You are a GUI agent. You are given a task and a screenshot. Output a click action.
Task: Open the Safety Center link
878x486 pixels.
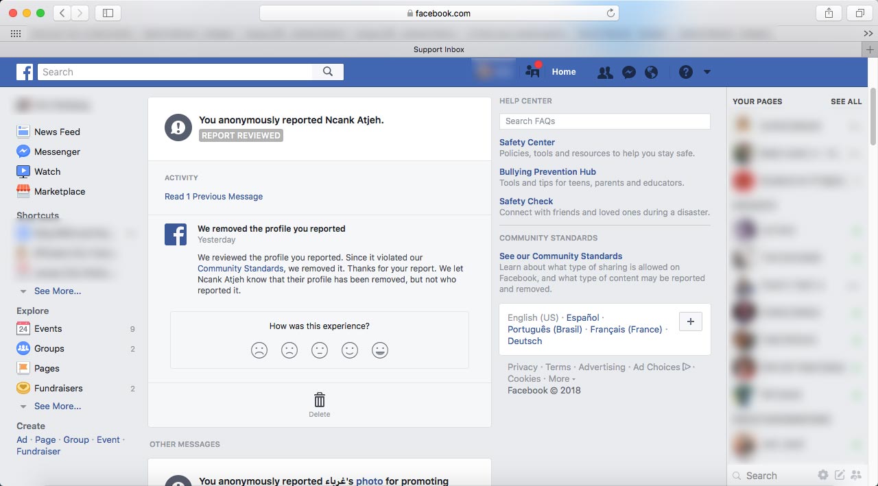point(527,143)
